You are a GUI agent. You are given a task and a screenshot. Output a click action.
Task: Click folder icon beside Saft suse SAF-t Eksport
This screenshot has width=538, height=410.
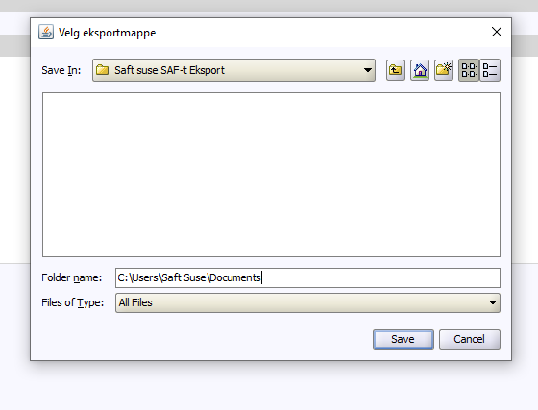click(102, 70)
